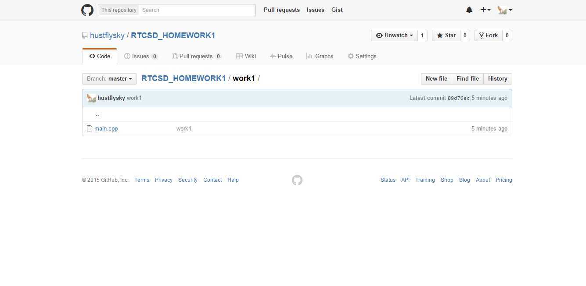Image resolution: width=586 pixels, height=286 pixels.
Task: Open Status footer link
Action: coord(388,180)
